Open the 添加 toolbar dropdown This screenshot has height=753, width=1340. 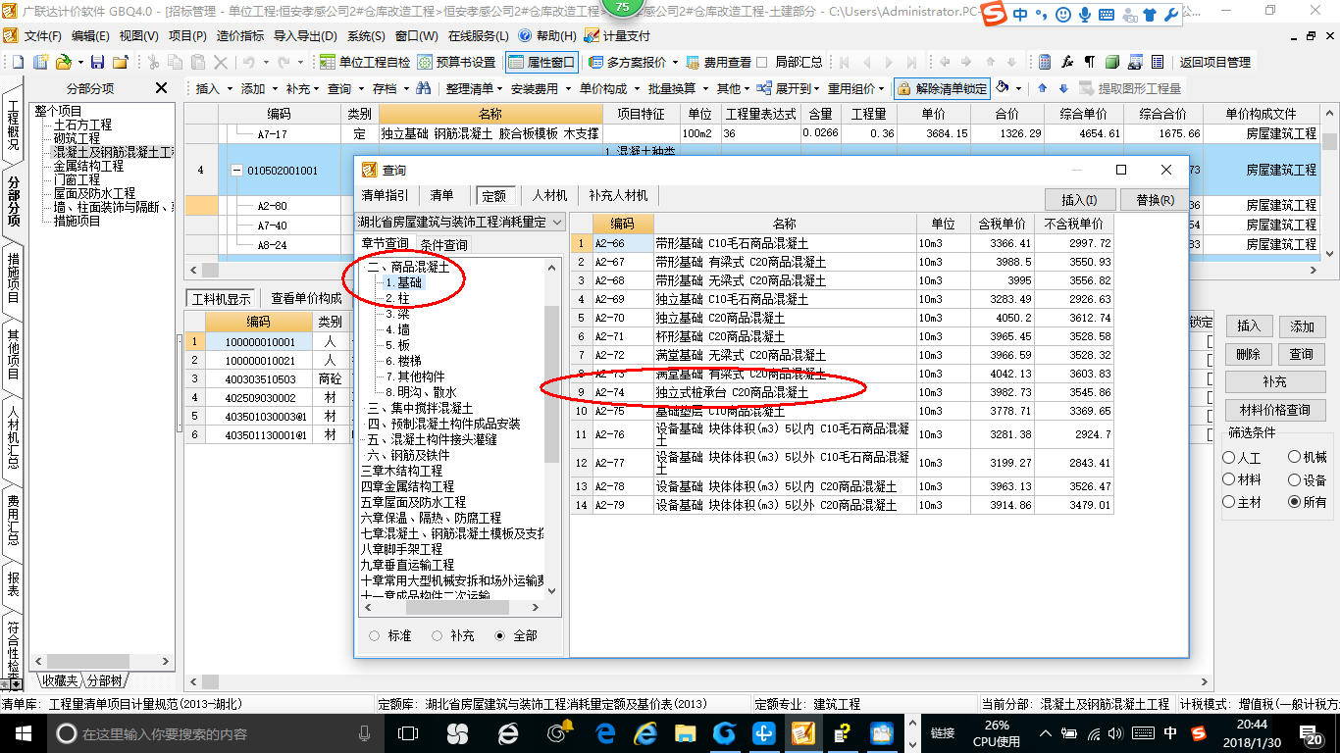[259, 88]
